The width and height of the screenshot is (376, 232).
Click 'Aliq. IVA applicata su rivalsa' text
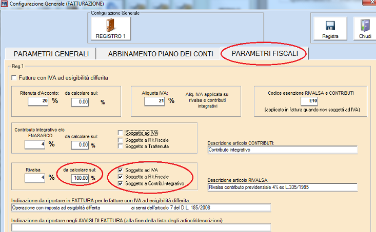pyautogui.click(x=207, y=100)
